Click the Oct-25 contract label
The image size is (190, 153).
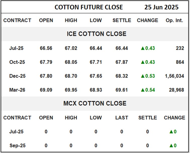tap(17, 62)
